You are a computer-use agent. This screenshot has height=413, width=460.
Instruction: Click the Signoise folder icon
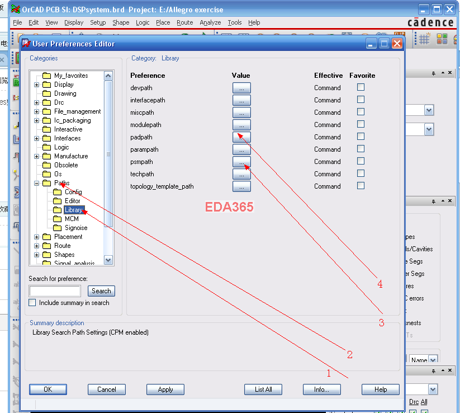(x=57, y=228)
